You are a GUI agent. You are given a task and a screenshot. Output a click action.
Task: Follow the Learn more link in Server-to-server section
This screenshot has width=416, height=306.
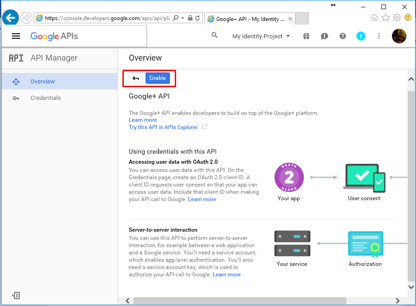point(227,275)
